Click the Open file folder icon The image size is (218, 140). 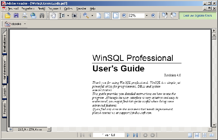click(8, 15)
